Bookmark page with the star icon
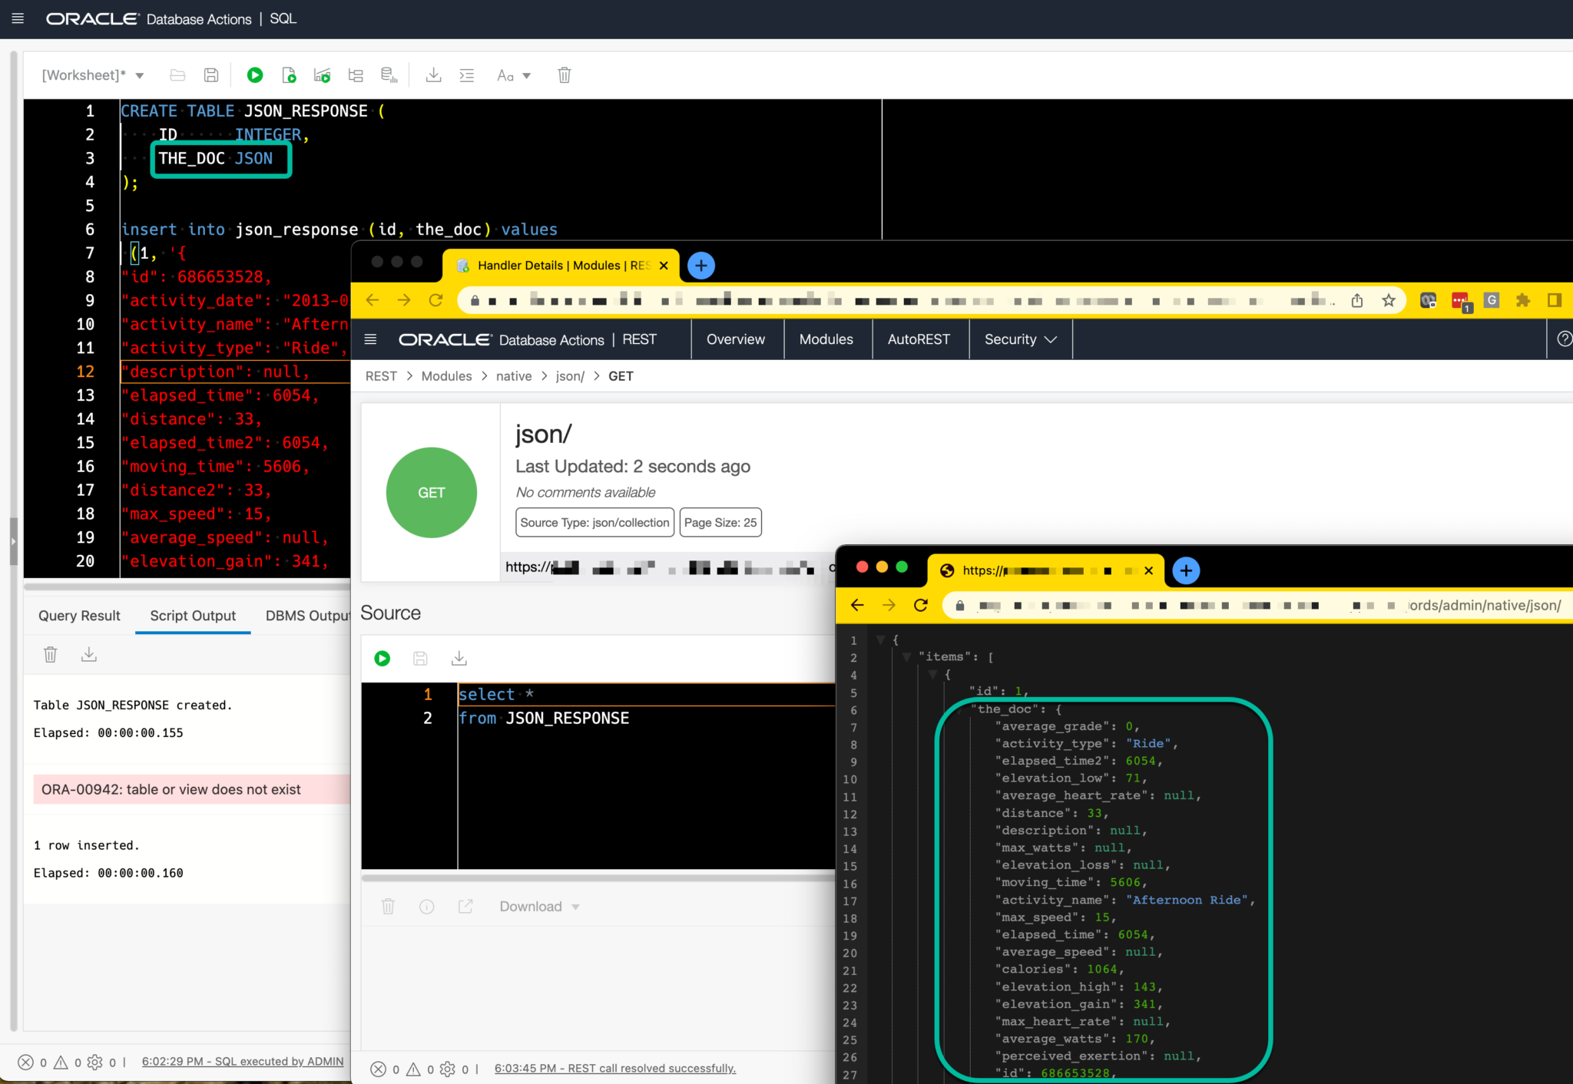This screenshot has height=1084, width=1573. (1389, 300)
